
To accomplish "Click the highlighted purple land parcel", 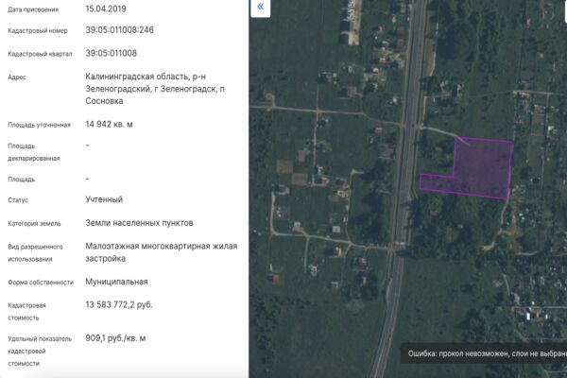I will (x=482, y=168).
